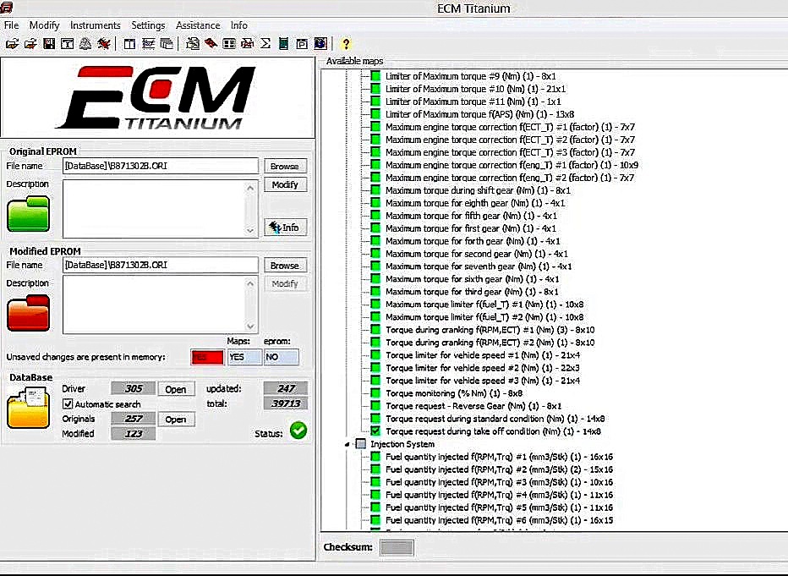Click the gray Checksum value box
The image size is (788, 576).
pos(397,547)
